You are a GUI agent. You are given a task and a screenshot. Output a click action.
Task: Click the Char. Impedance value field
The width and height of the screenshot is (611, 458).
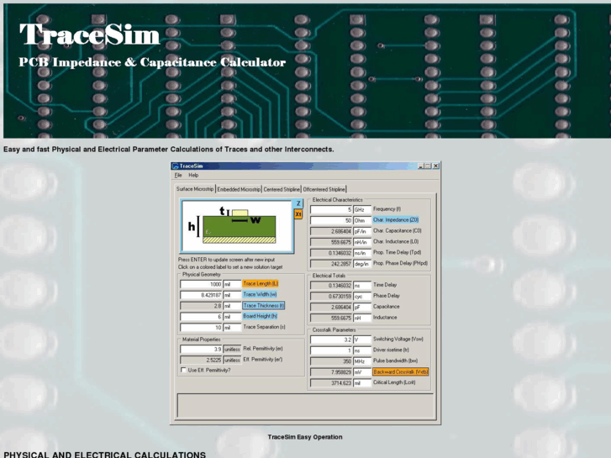331,221
